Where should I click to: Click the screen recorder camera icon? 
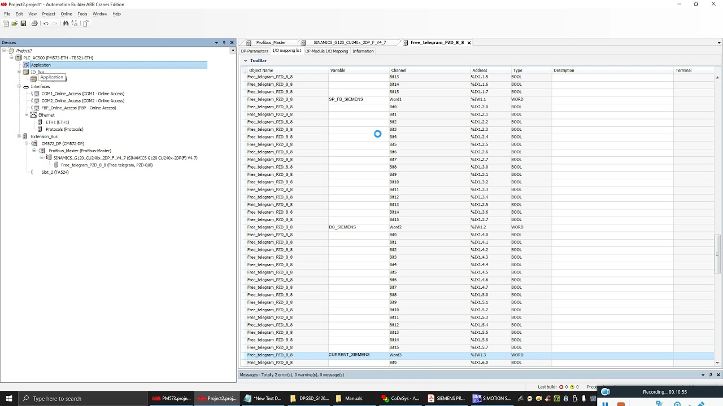(x=606, y=392)
